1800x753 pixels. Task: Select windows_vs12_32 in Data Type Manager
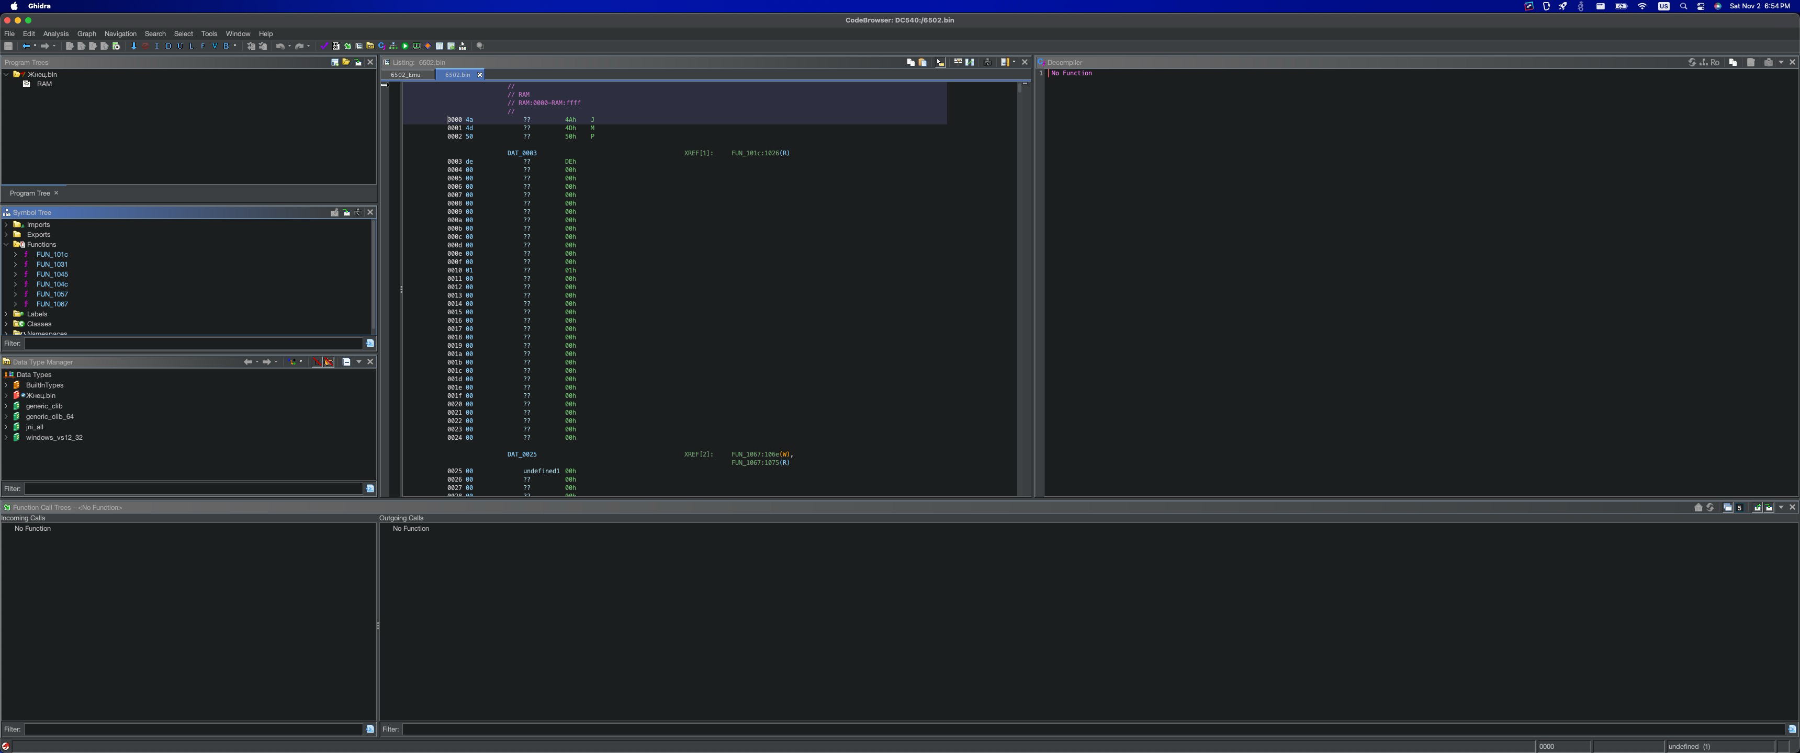tap(54, 437)
